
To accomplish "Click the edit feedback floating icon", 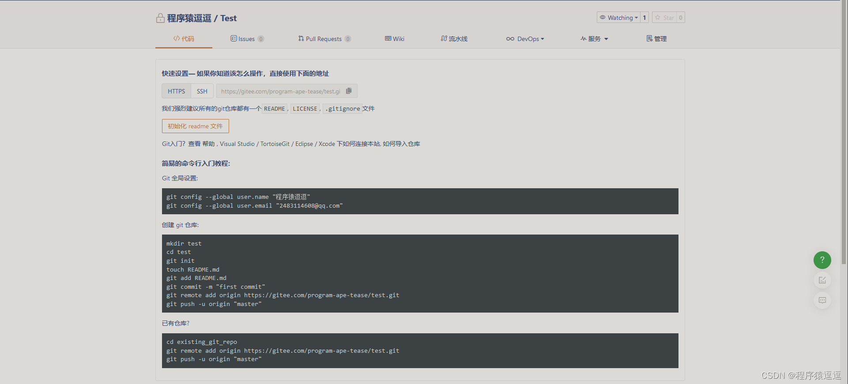I will tap(822, 280).
